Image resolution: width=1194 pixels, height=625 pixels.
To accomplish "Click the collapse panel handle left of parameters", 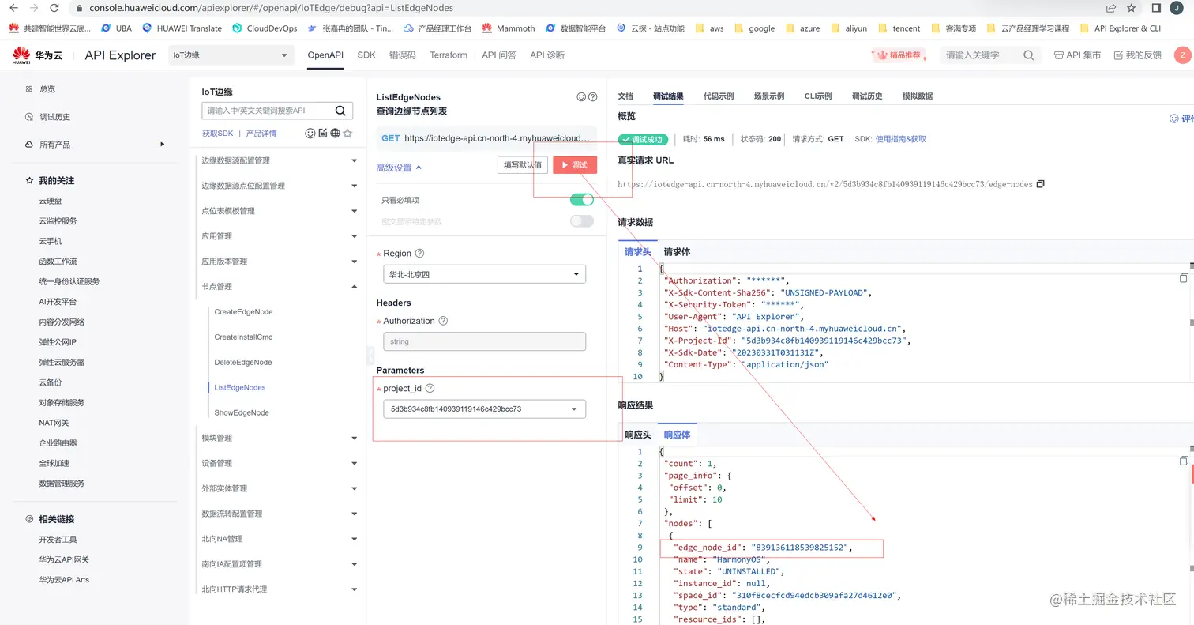I will click(370, 354).
